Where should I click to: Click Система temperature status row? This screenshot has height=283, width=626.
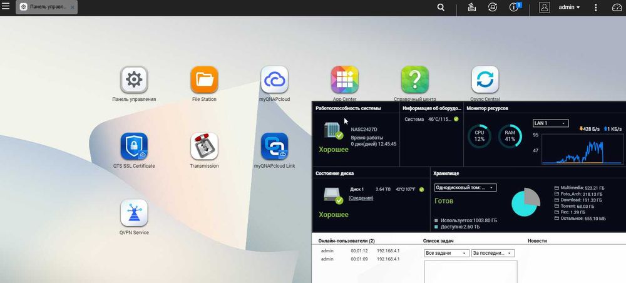[431, 119]
